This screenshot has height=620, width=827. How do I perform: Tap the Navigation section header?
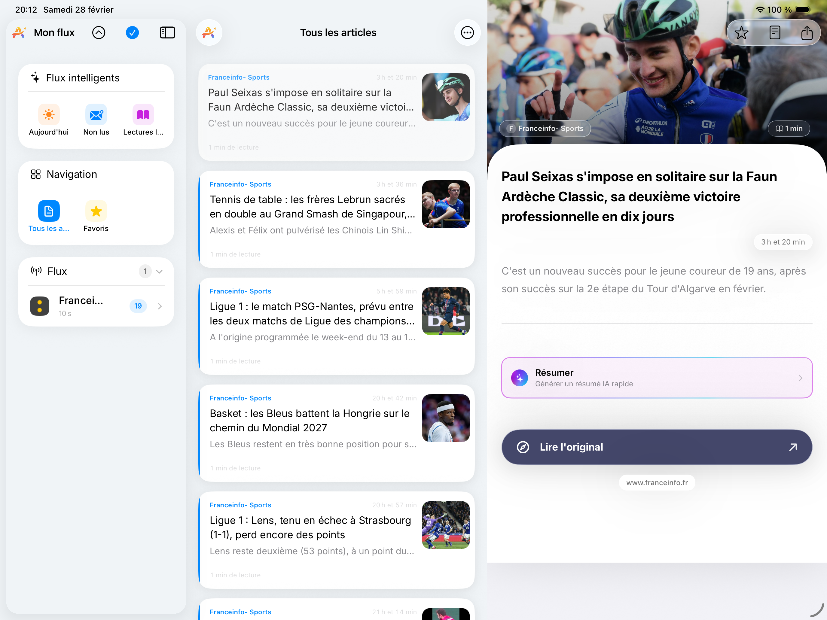coord(64,174)
